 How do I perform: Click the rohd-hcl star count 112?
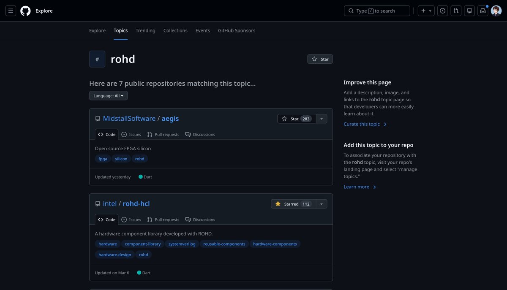[306, 204]
